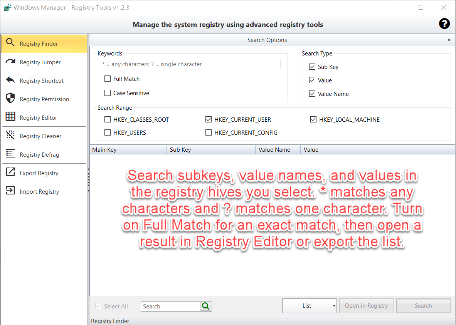The width and height of the screenshot is (456, 325).
Task: Open the Import Registry section
Action: tap(44, 192)
